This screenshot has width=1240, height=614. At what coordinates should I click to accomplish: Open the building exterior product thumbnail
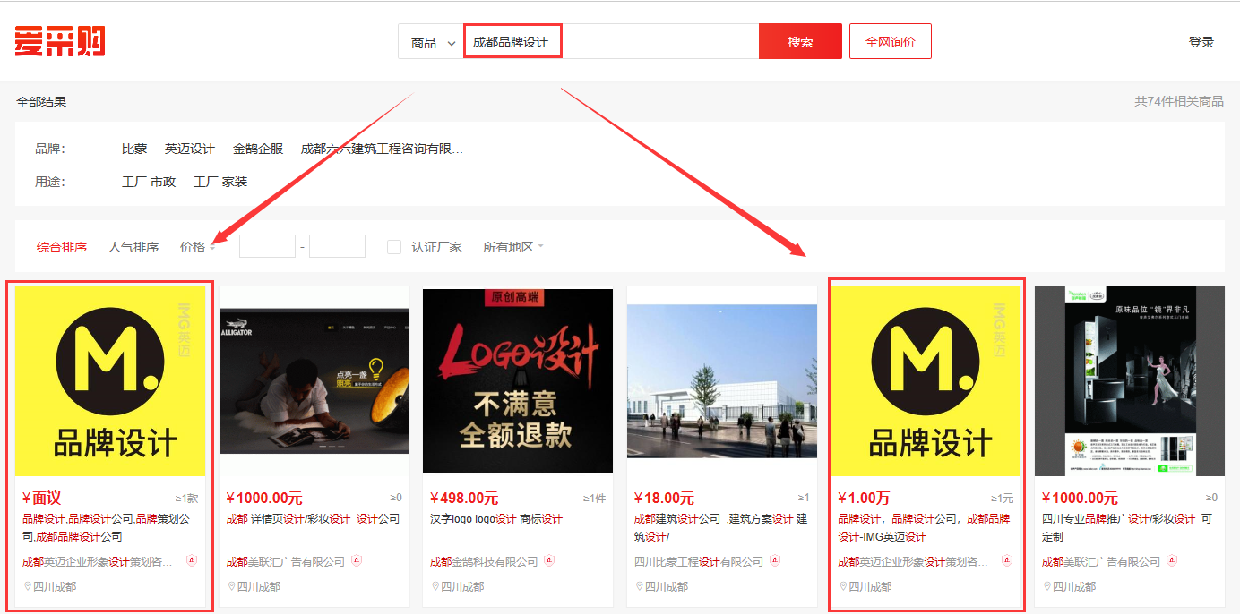722,380
